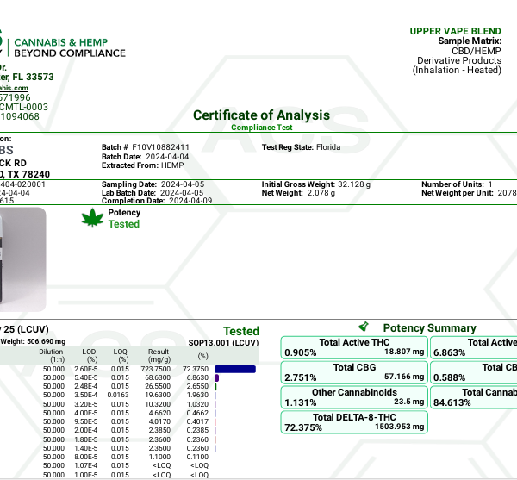Screen dimensions: 517x480
Task: Click the Other Cannabinoids box
Action: click(354, 397)
